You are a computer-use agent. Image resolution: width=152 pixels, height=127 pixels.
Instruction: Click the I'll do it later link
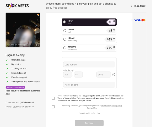(x=140, y=6)
